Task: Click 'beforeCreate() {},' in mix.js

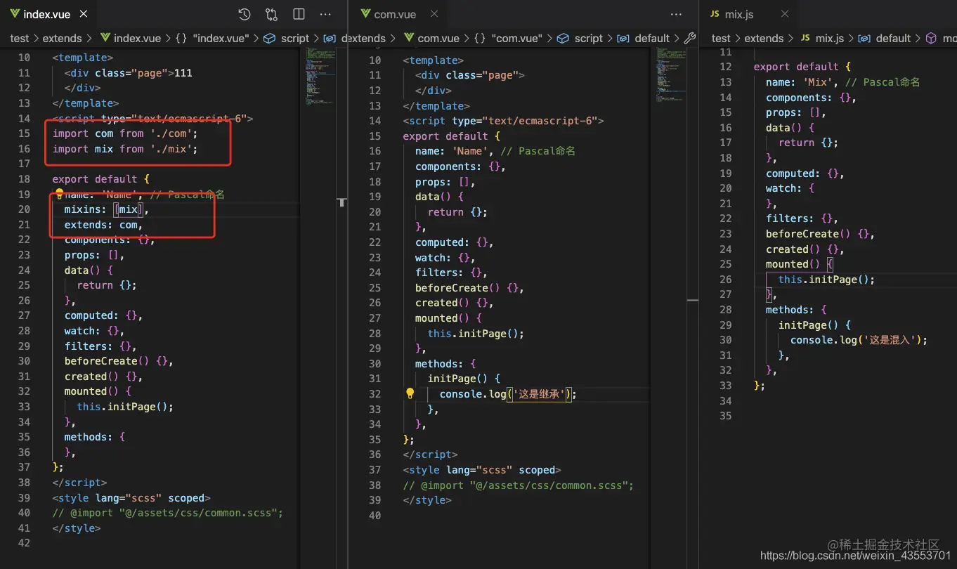Action: point(820,234)
